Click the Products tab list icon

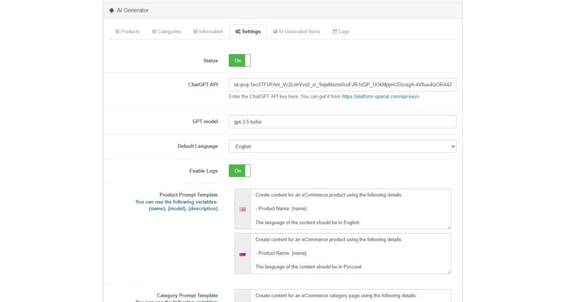117,32
